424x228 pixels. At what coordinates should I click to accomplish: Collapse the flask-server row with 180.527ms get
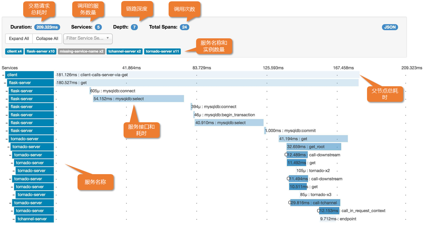[x=5, y=83]
